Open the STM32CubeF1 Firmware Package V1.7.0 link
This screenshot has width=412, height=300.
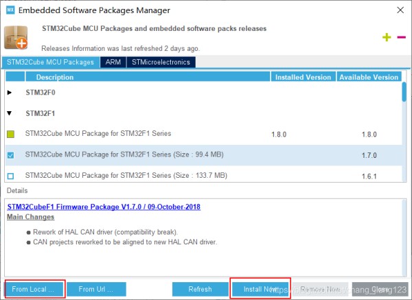(x=104, y=207)
